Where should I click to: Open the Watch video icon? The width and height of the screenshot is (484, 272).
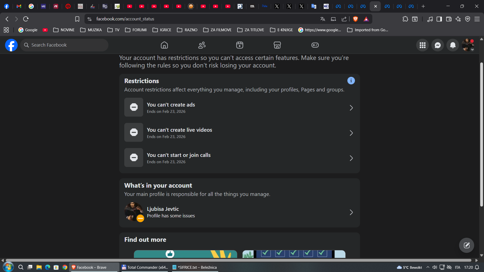[x=239, y=45]
